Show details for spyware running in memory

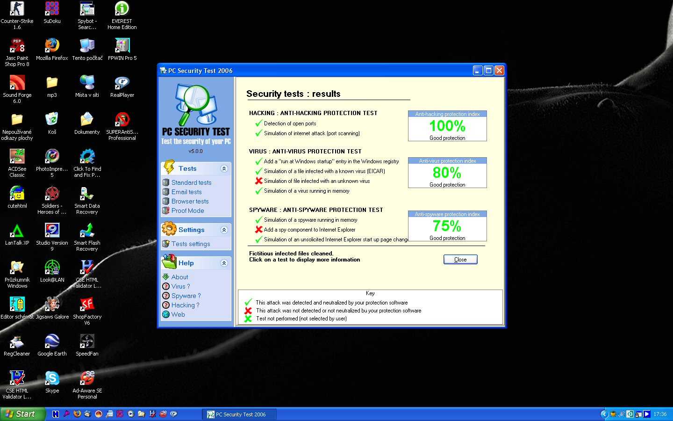(x=310, y=220)
